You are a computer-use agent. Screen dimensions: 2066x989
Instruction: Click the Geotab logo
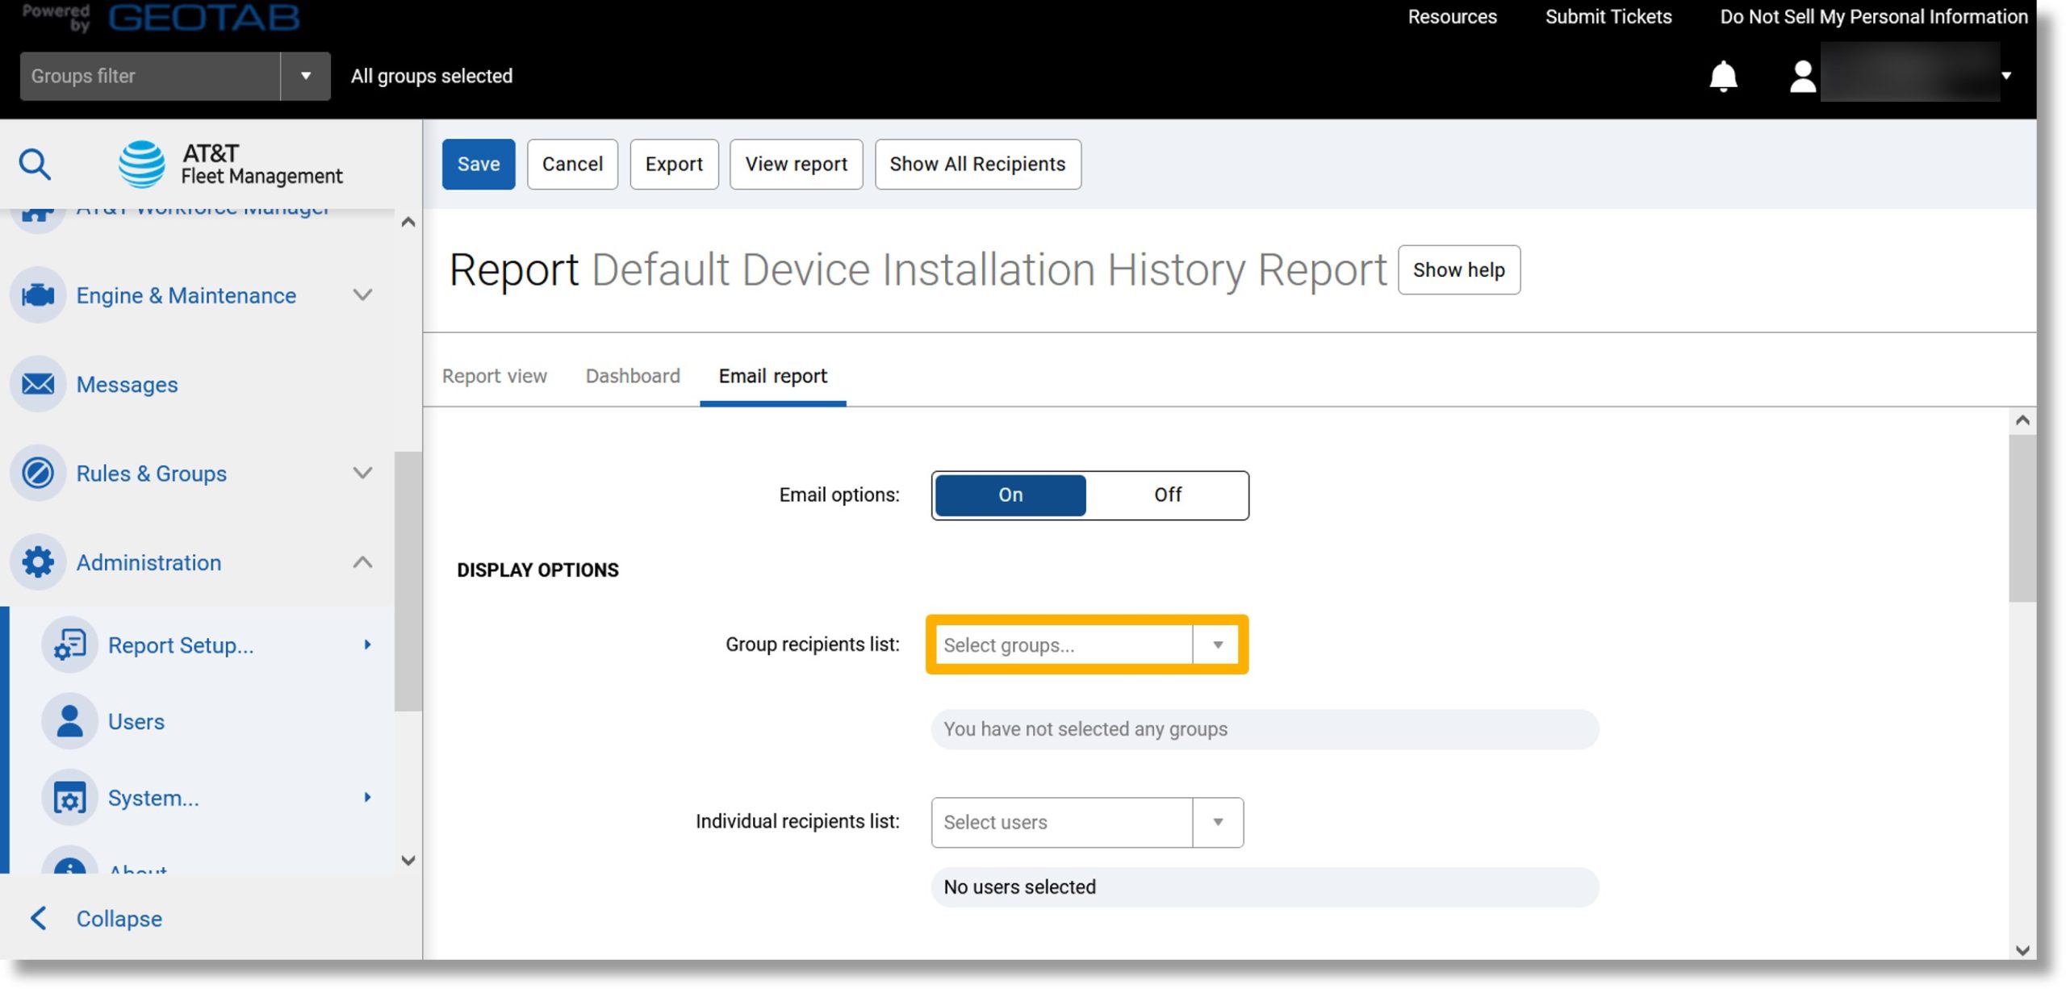(x=204, y=17)
